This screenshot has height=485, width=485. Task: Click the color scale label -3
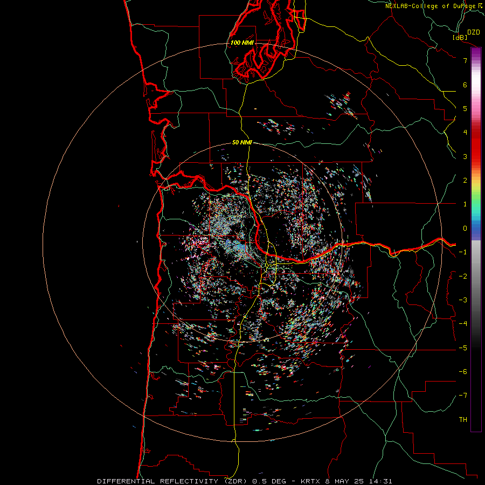click(463, 300)
